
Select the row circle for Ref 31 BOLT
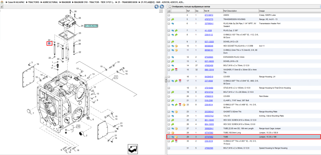pos(169,148)
